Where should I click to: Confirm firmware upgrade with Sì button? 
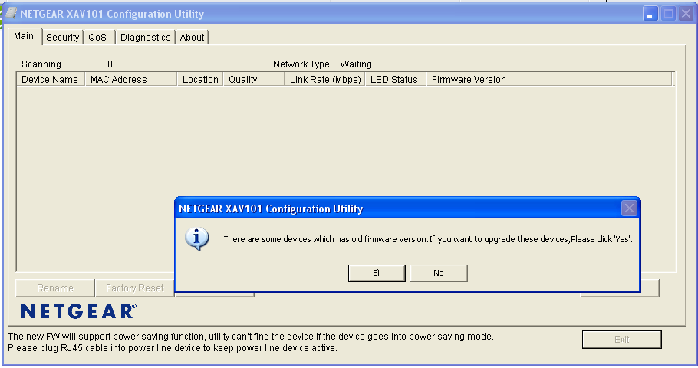377,273
